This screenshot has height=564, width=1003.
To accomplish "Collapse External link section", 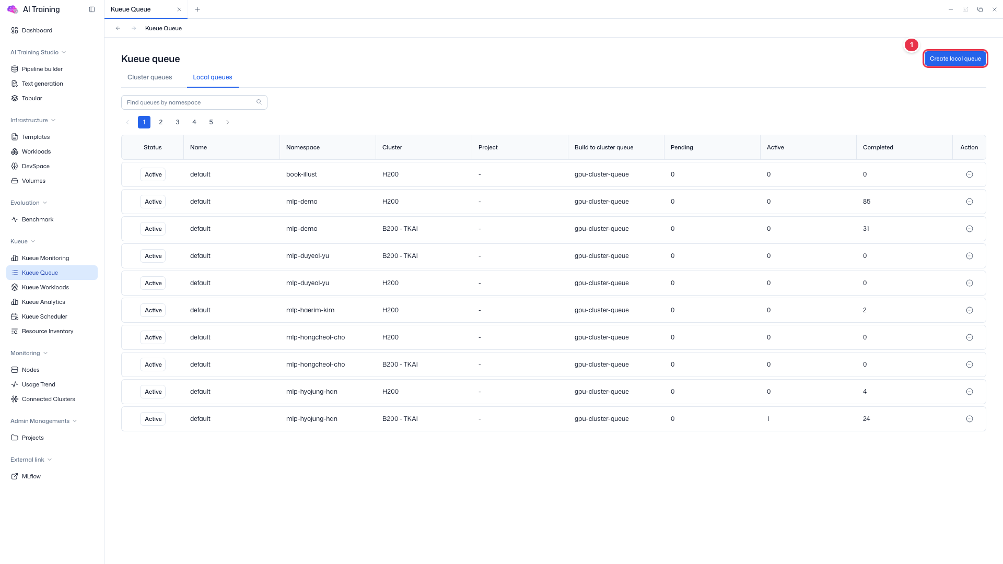I will pos(31,460).
